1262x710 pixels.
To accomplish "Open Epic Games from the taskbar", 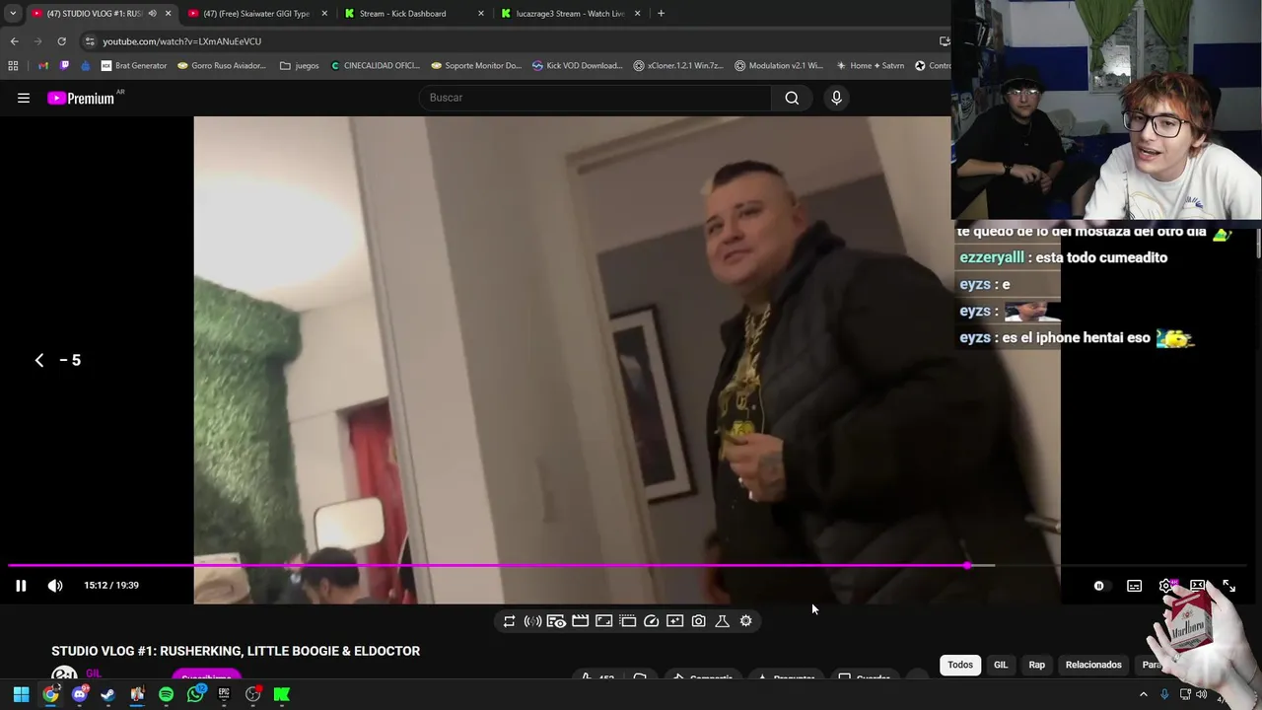I will click(224, 695).
